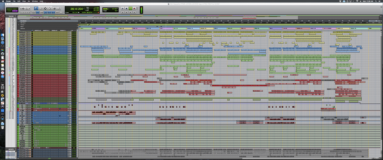Viewport: 383px width, 160px height.
Task: Click the Zoom Toggle icon under Zoomer tool
Action: tap(34, 12)
